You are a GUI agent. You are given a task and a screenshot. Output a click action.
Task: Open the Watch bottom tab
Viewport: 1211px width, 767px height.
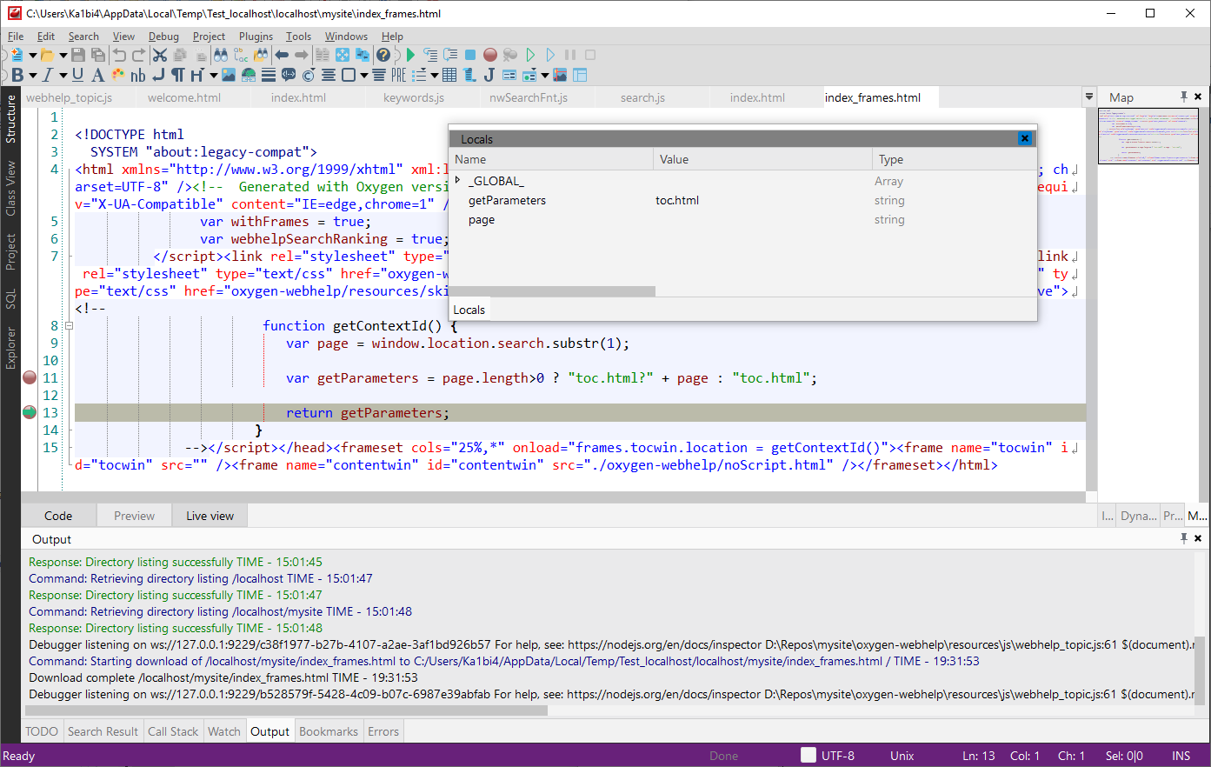pos(224,731)
